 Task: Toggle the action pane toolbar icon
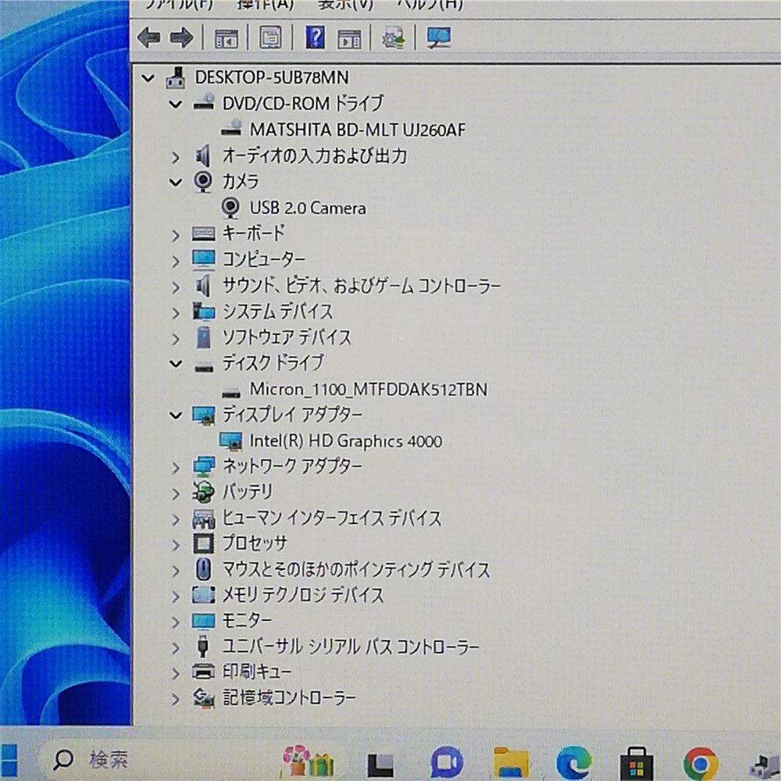pos(349,38)
